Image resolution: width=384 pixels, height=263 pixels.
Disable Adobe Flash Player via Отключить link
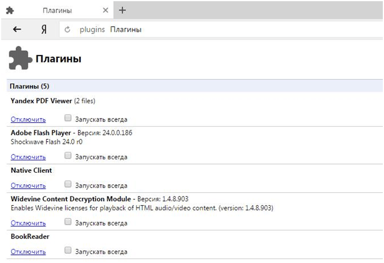pyautogui.click(x=28, y=157)
